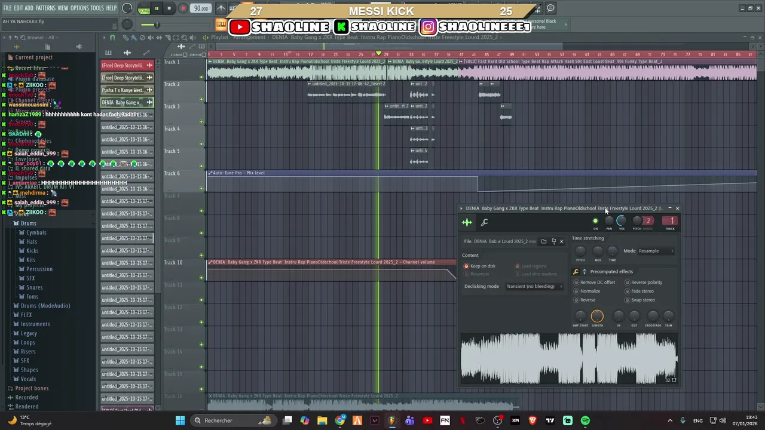Open the EDIT menu
This screenshot has height=430, width=765.
click(x=19, y=8)
